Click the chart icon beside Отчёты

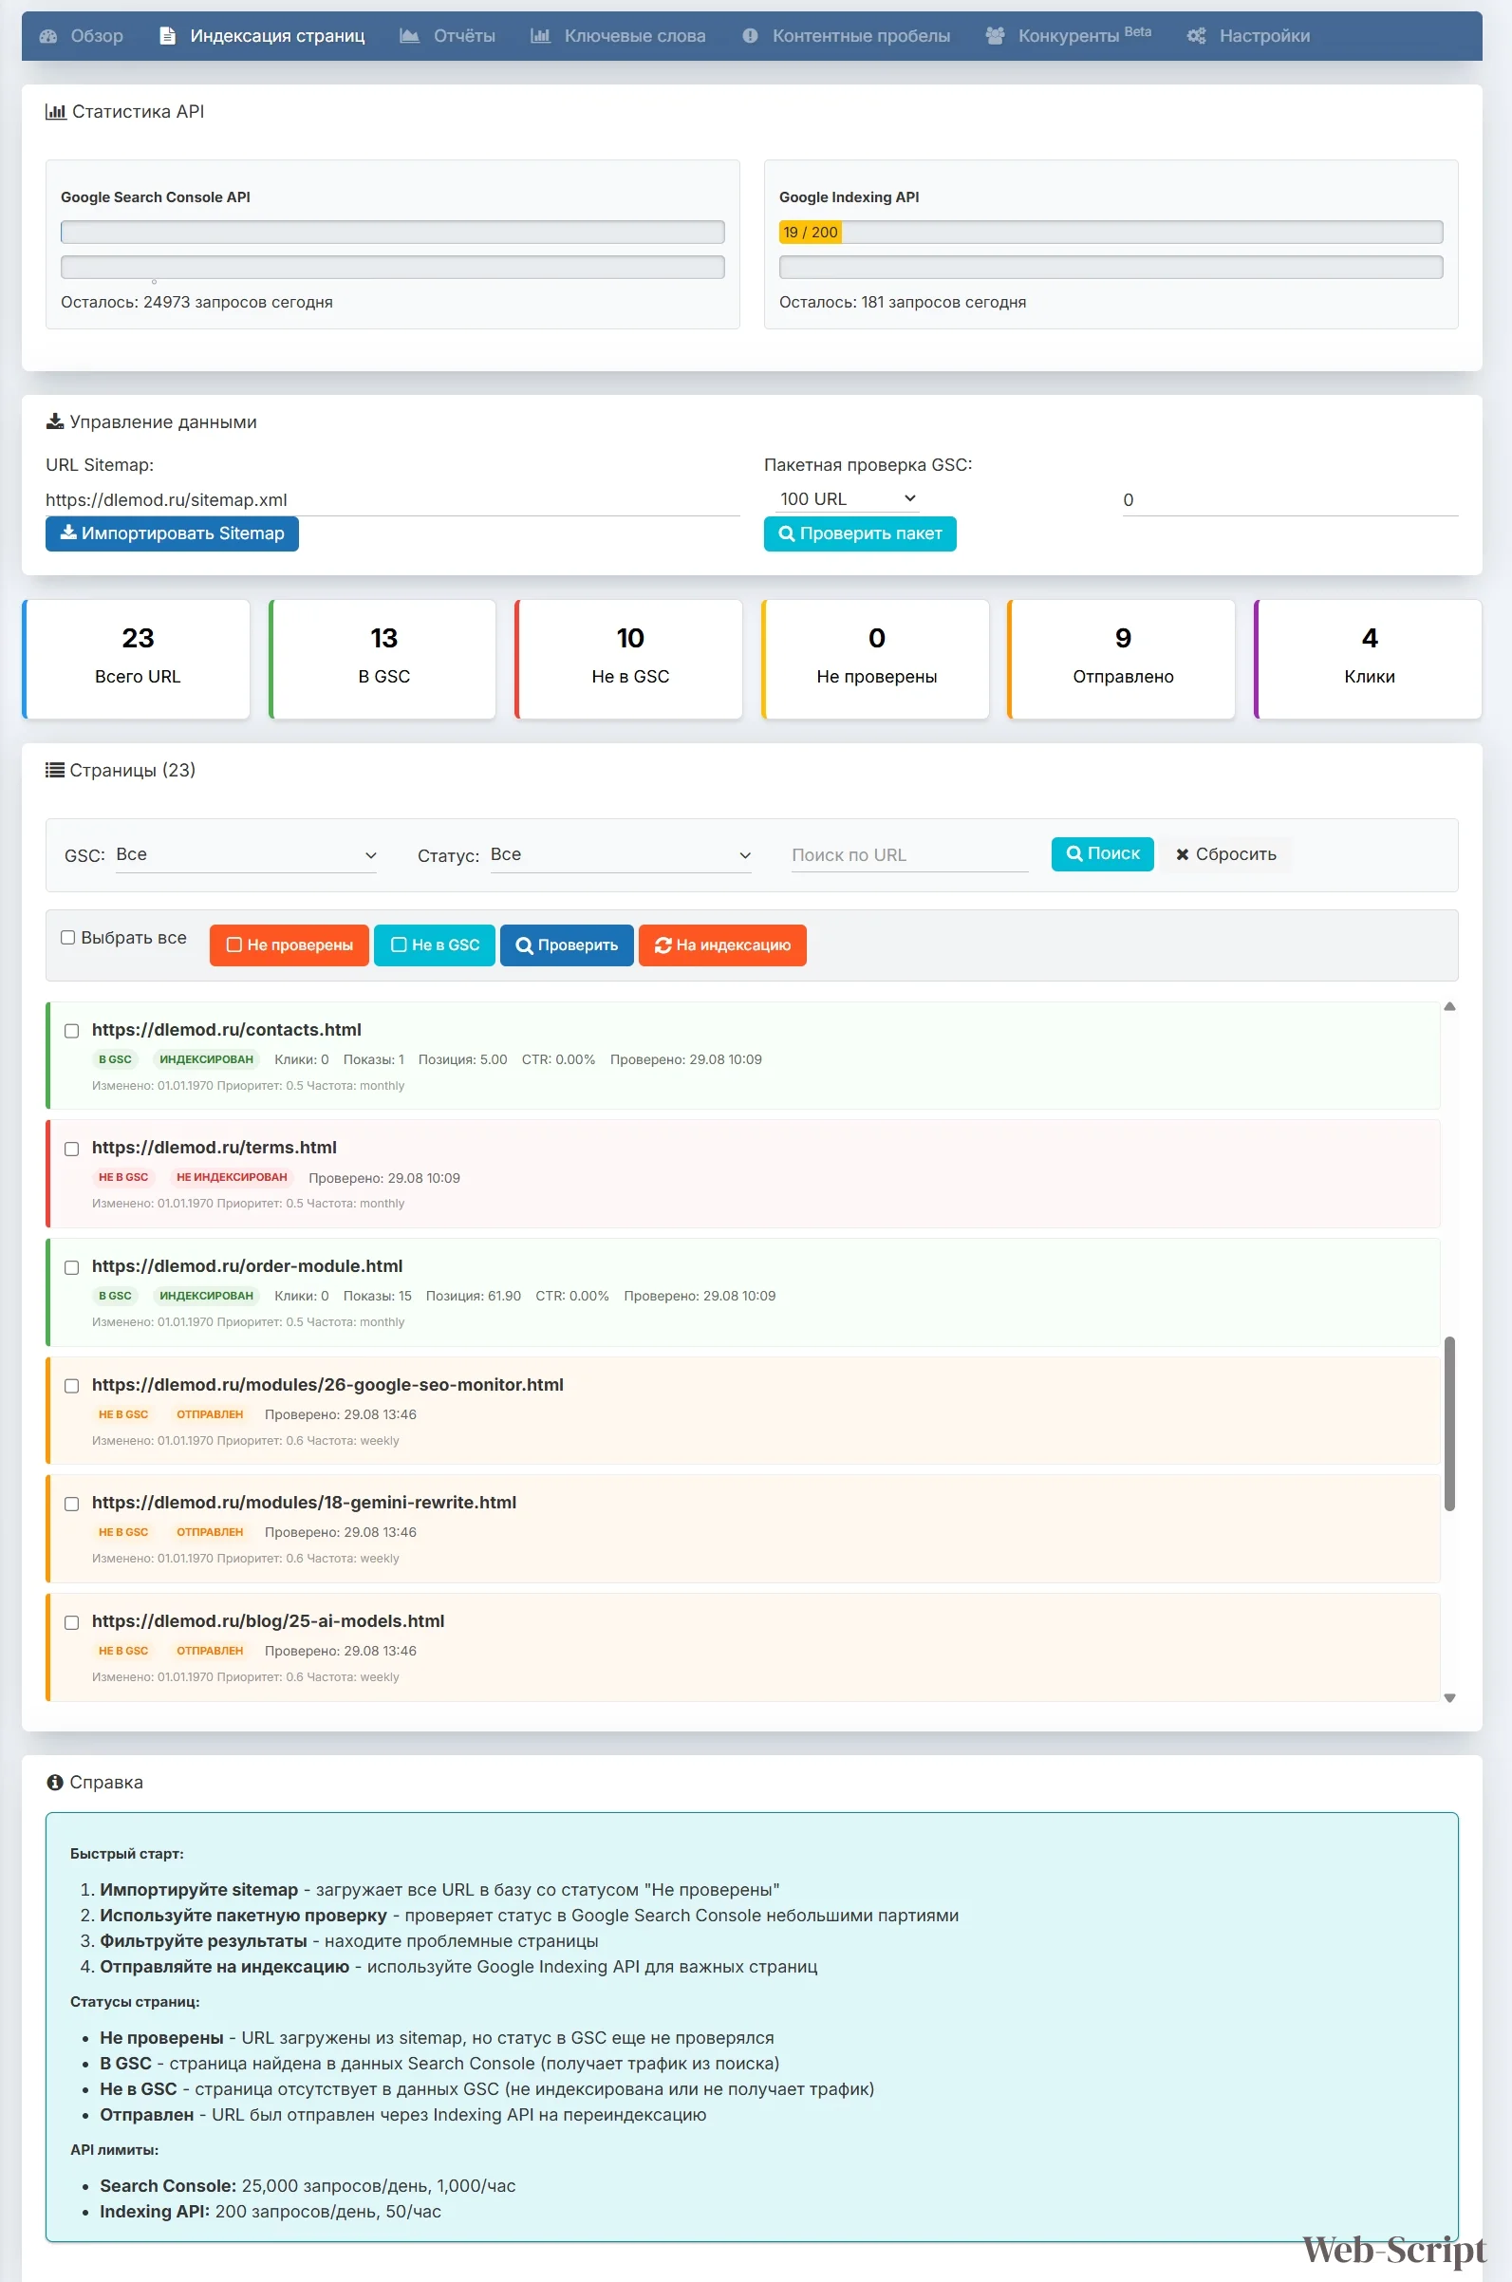410,36
